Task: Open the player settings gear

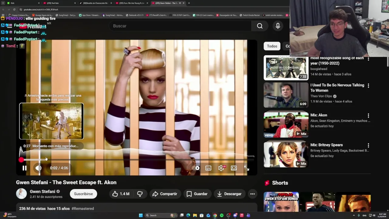Action: (x=221, y=168)
